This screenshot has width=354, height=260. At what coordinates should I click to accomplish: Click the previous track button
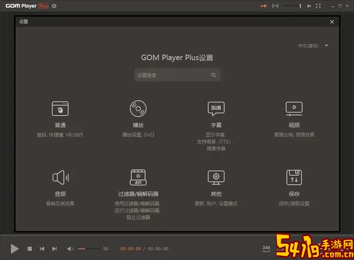[x=42, y=249]
